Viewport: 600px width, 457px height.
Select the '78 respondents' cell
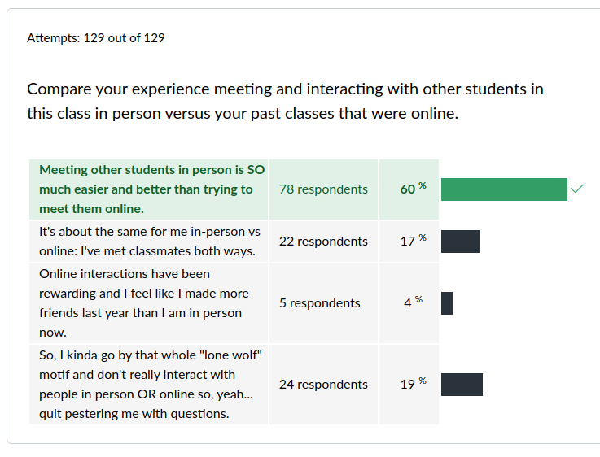pyautogui.click(x=323, y=189)
